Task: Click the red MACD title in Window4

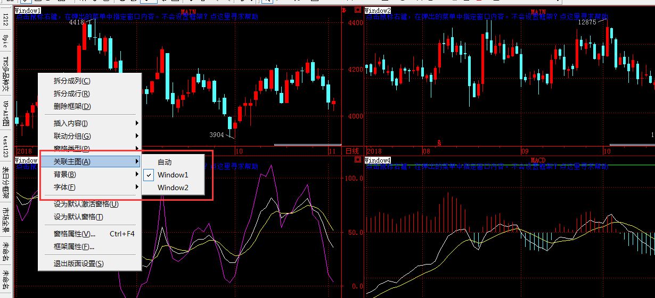Action: coord(538,160)
